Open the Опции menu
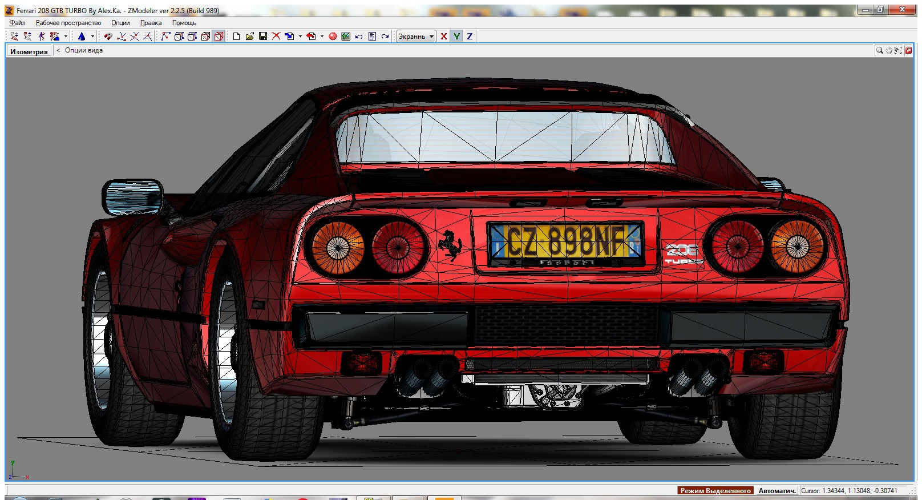The height and width of the screenshot is (500, 922). (120, 23)
